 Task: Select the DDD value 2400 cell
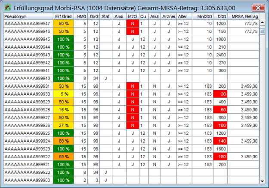pos(222,55)
